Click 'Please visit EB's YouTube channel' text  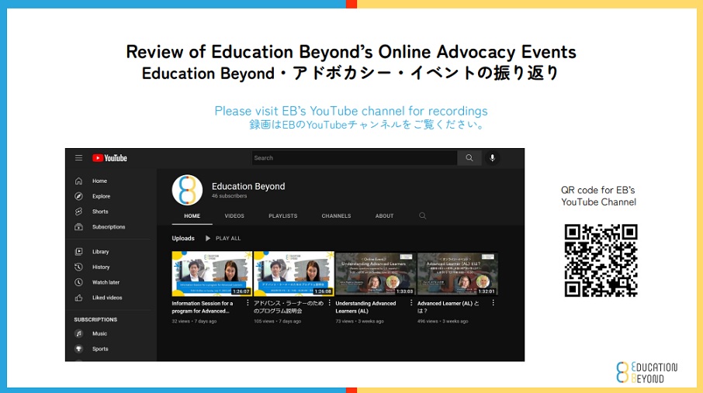click(x=351, y=111)
